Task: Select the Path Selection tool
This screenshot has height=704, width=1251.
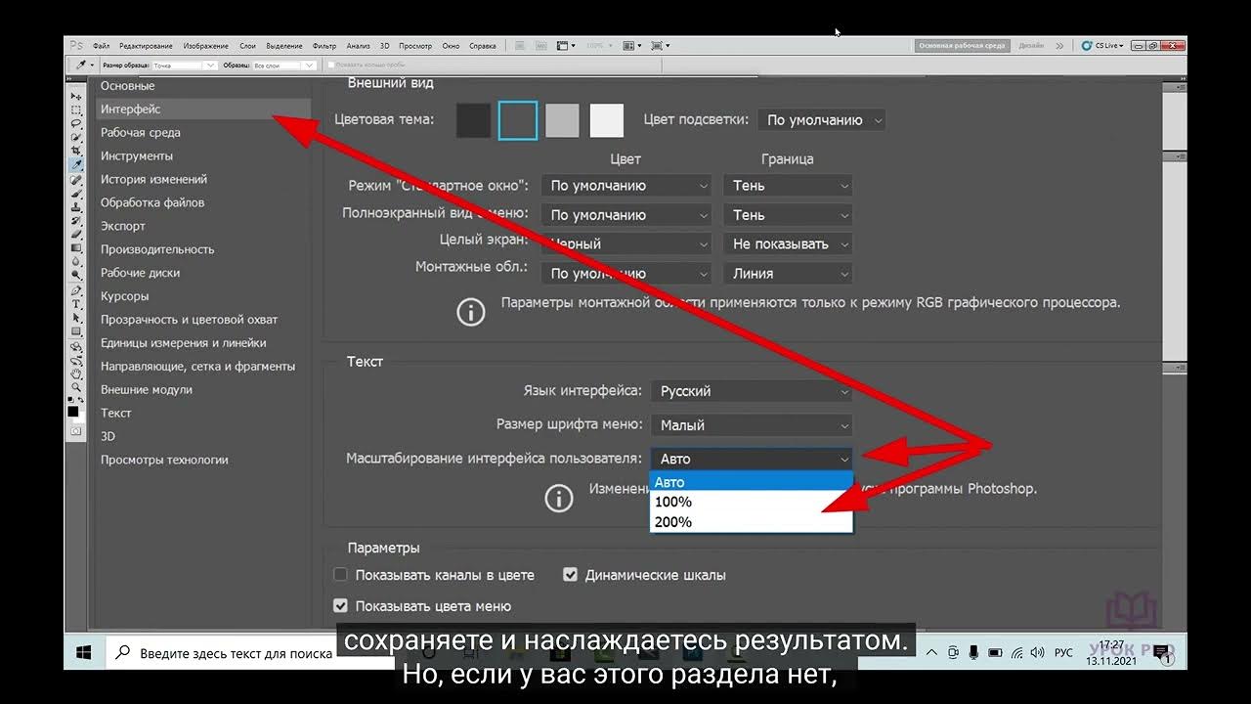Action: (75, 318)
